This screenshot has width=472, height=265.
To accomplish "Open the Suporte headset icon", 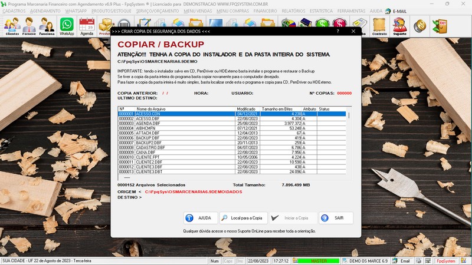I will pyautogui.click(x=400, y=26).
